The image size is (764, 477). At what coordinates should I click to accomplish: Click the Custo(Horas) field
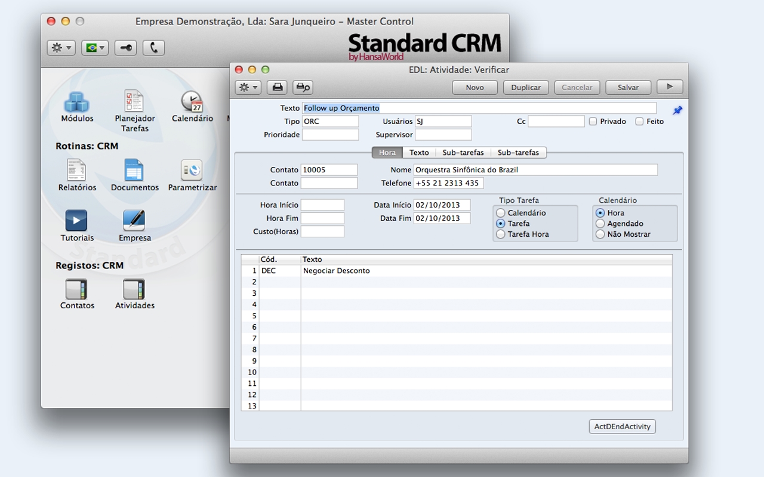pos(322,231)
